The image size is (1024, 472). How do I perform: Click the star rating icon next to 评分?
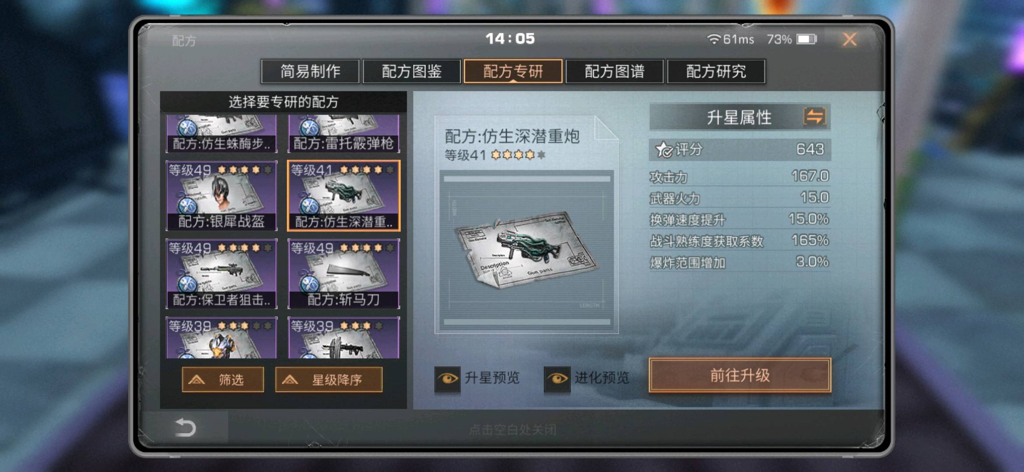(664, 150)
